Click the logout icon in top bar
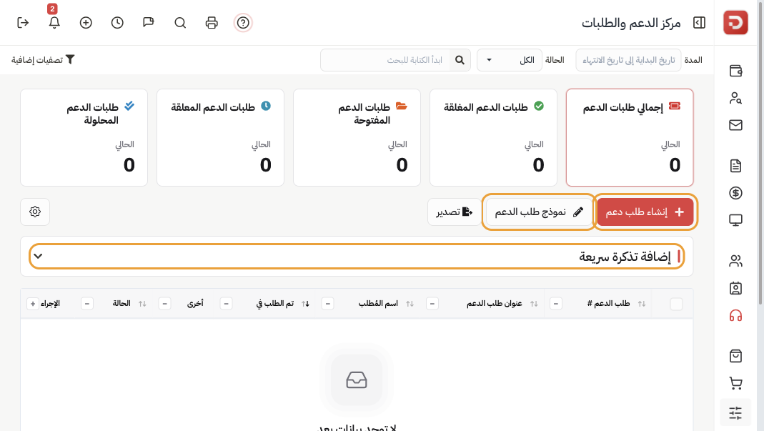This screenshot has height=431, width=764. click(x=23, y=22)
